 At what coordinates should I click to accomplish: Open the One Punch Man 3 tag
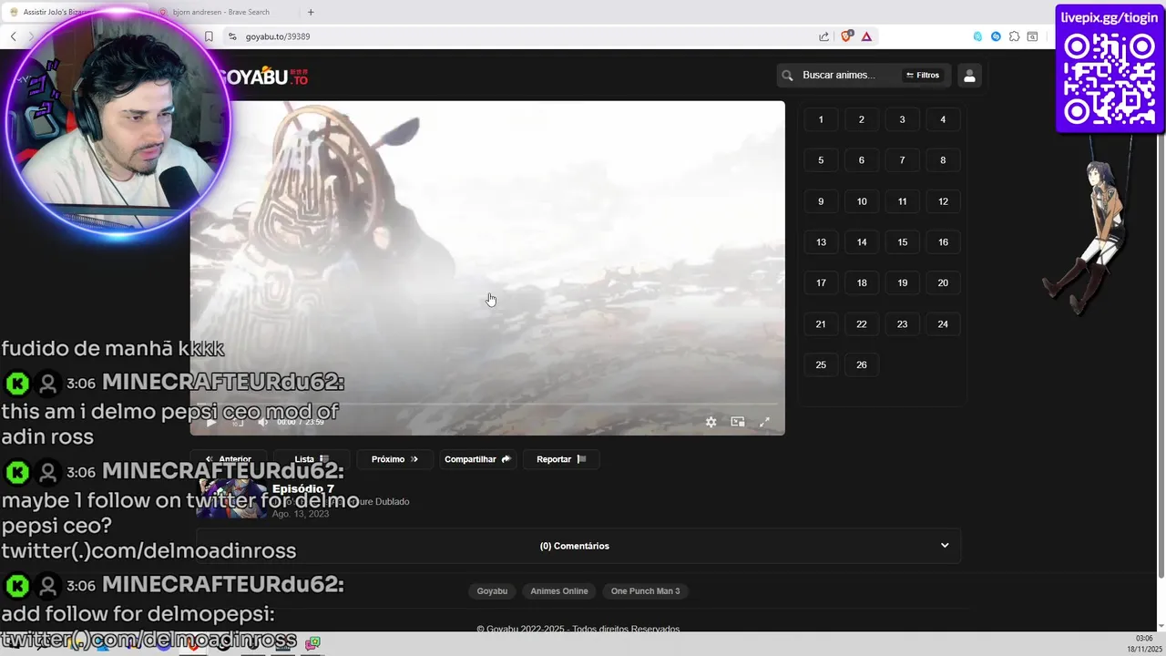[646, 591]
